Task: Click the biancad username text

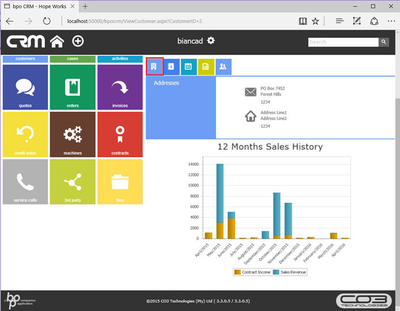Action: tap(190, 41)
